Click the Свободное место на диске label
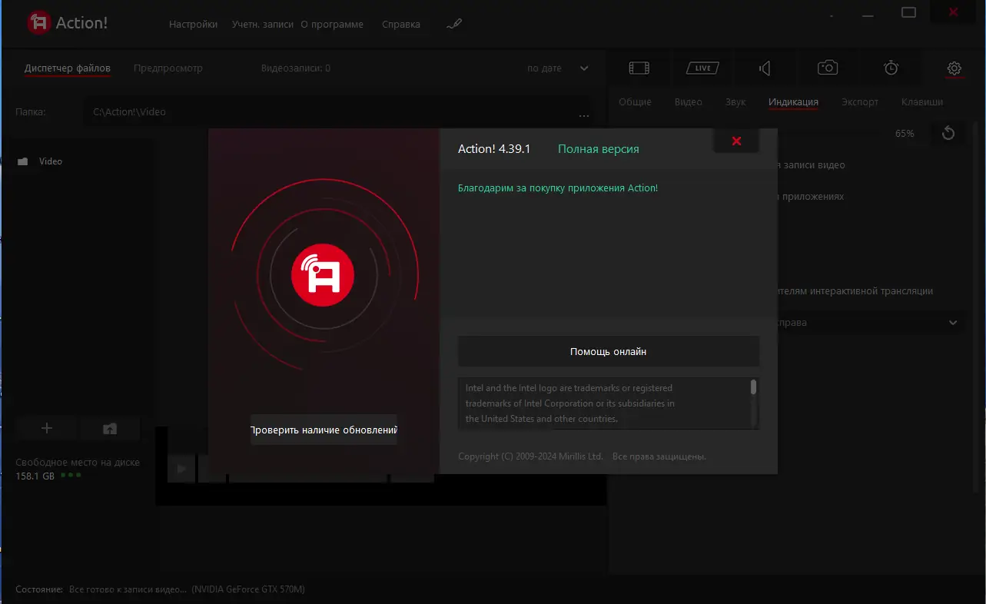Image resolution: width=986 pixels, height=604 pixels. (78, 463)
